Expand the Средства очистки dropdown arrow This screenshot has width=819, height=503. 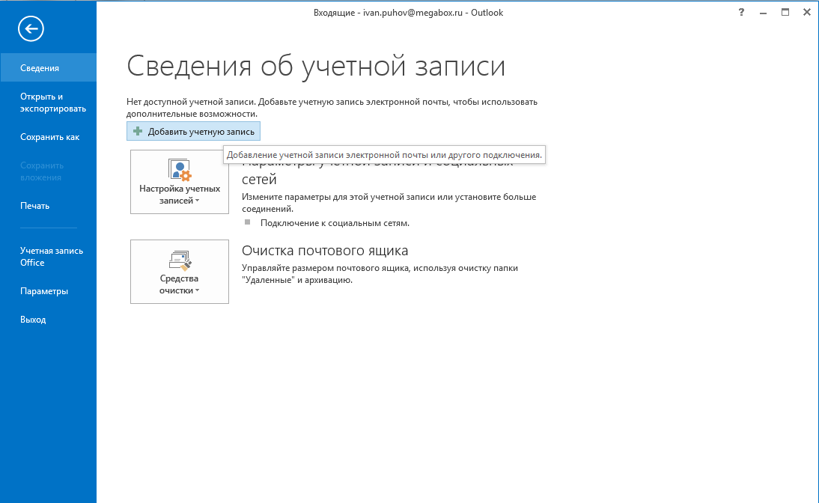[198, 291]
